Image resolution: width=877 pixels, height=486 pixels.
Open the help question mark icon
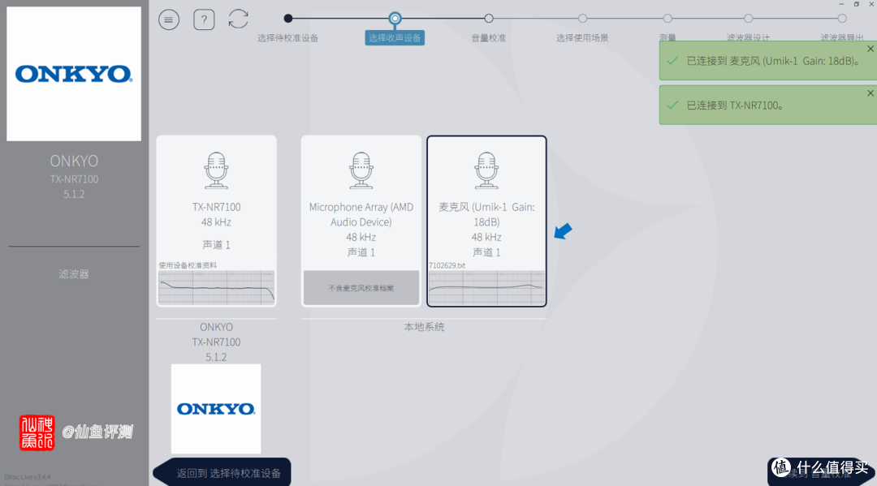tap(204, 20)
